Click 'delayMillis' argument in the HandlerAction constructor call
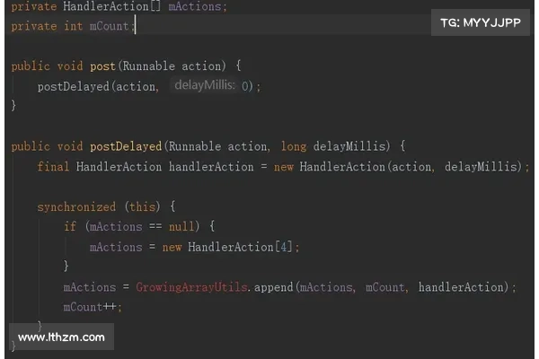Screen dimensions: 539x359 click(481, 167)
